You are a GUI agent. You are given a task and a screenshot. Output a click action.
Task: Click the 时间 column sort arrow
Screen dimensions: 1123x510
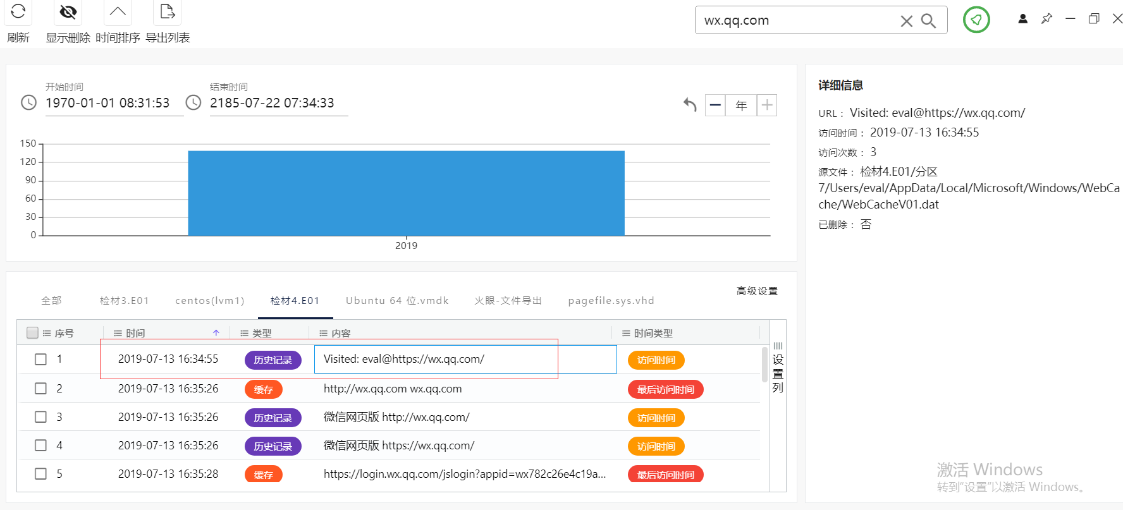pyautogui.click(x=216, y=333)
